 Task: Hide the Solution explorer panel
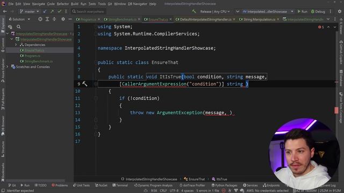(70, 19)
